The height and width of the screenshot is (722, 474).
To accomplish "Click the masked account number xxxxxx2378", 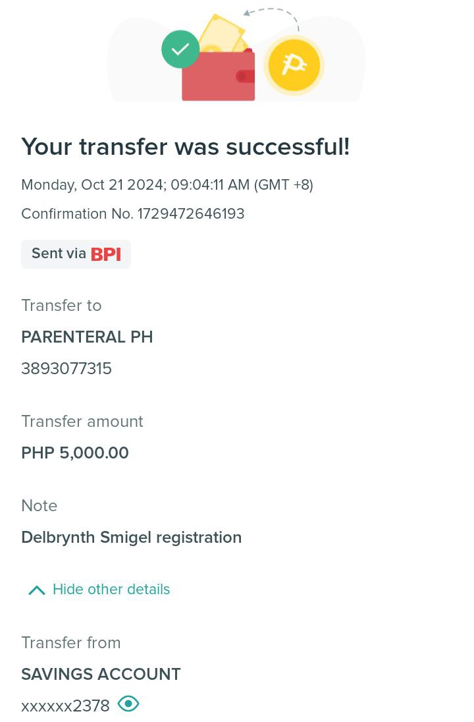I will click(x=65, y=706).
